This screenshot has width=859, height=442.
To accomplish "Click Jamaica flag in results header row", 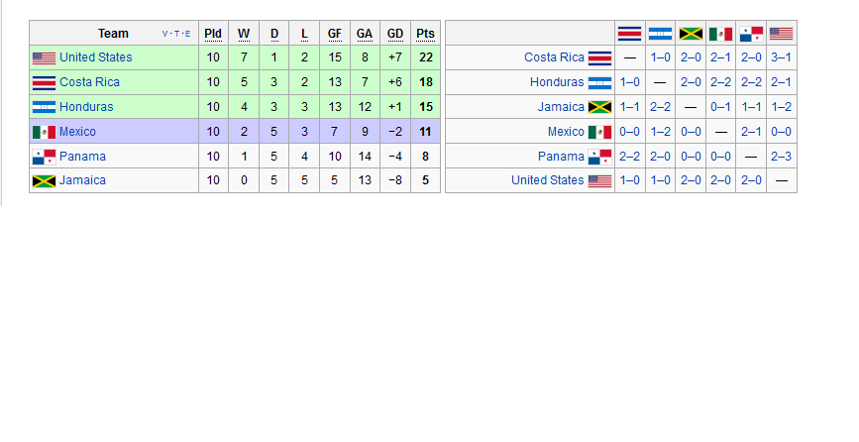I will [x=691, y=34].
